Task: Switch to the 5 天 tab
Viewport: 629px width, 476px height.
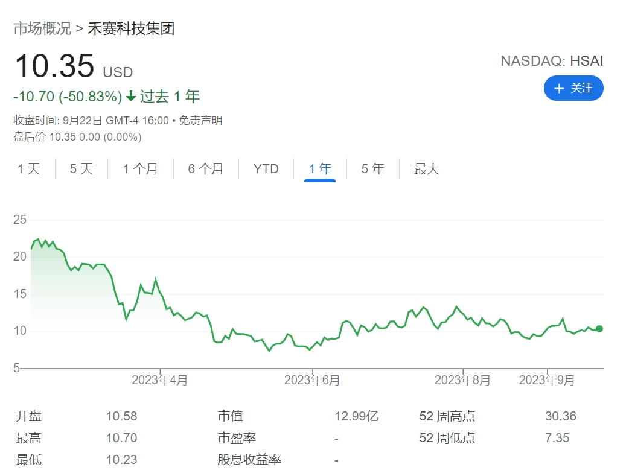Action: point(81,169)
